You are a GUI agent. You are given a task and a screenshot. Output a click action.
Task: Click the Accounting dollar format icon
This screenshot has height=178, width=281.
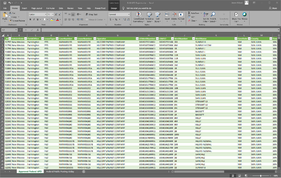pos(110,19)
